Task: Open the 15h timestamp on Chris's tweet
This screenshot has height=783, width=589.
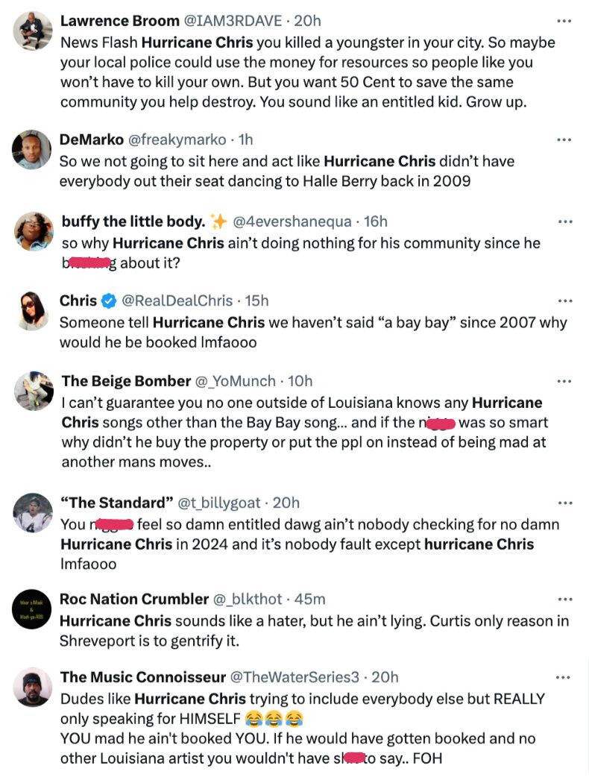Action: (256, 301)
